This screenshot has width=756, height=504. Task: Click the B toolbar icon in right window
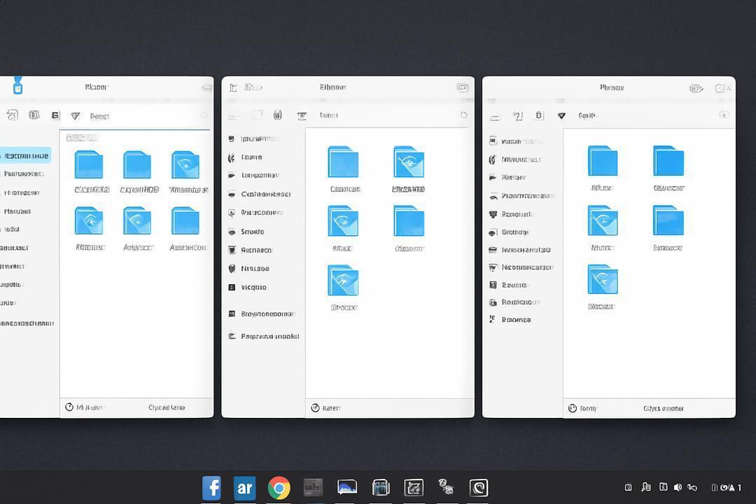coord(539,115)
